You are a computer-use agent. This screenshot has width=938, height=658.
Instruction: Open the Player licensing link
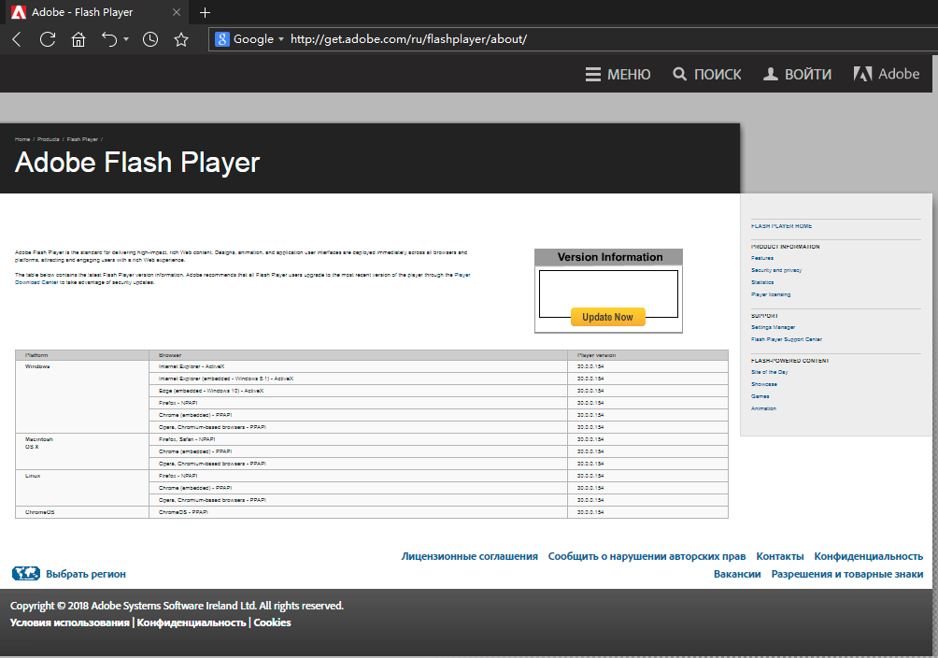point(771,294)
